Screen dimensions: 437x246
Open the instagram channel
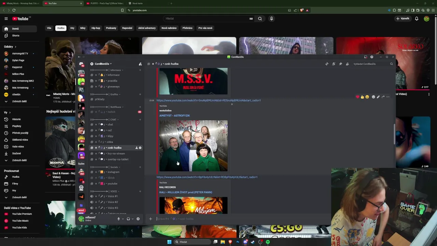point(116,172)
